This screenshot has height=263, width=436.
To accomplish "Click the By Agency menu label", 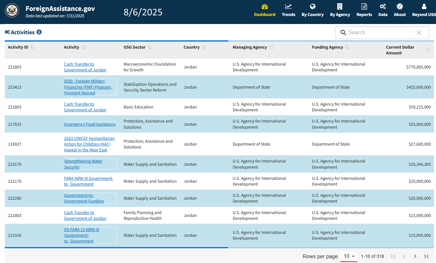I will 340,15.
